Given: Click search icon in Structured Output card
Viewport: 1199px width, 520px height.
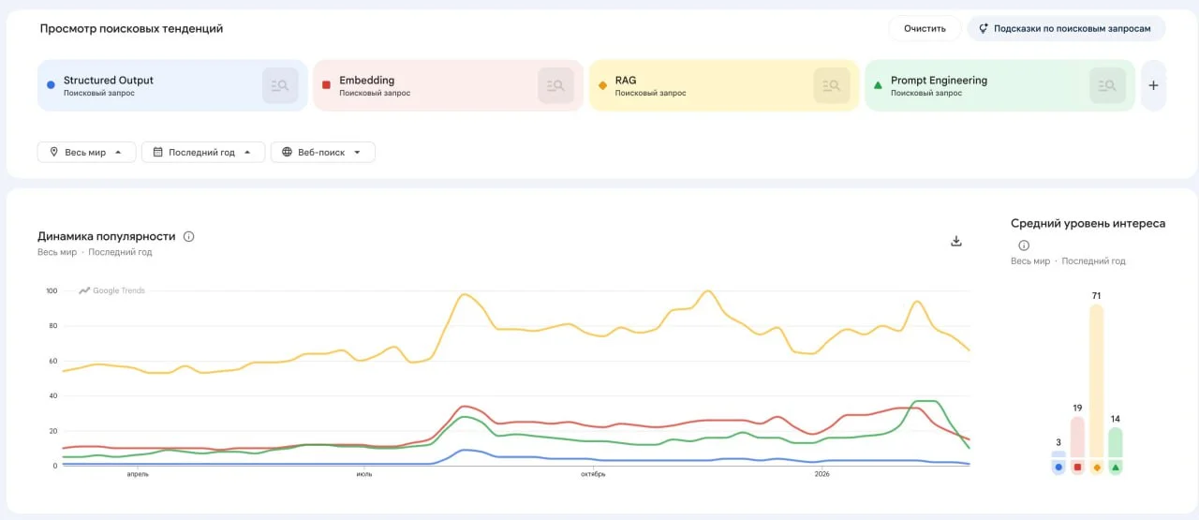Looking at the screenshot, I should point(280,85).
